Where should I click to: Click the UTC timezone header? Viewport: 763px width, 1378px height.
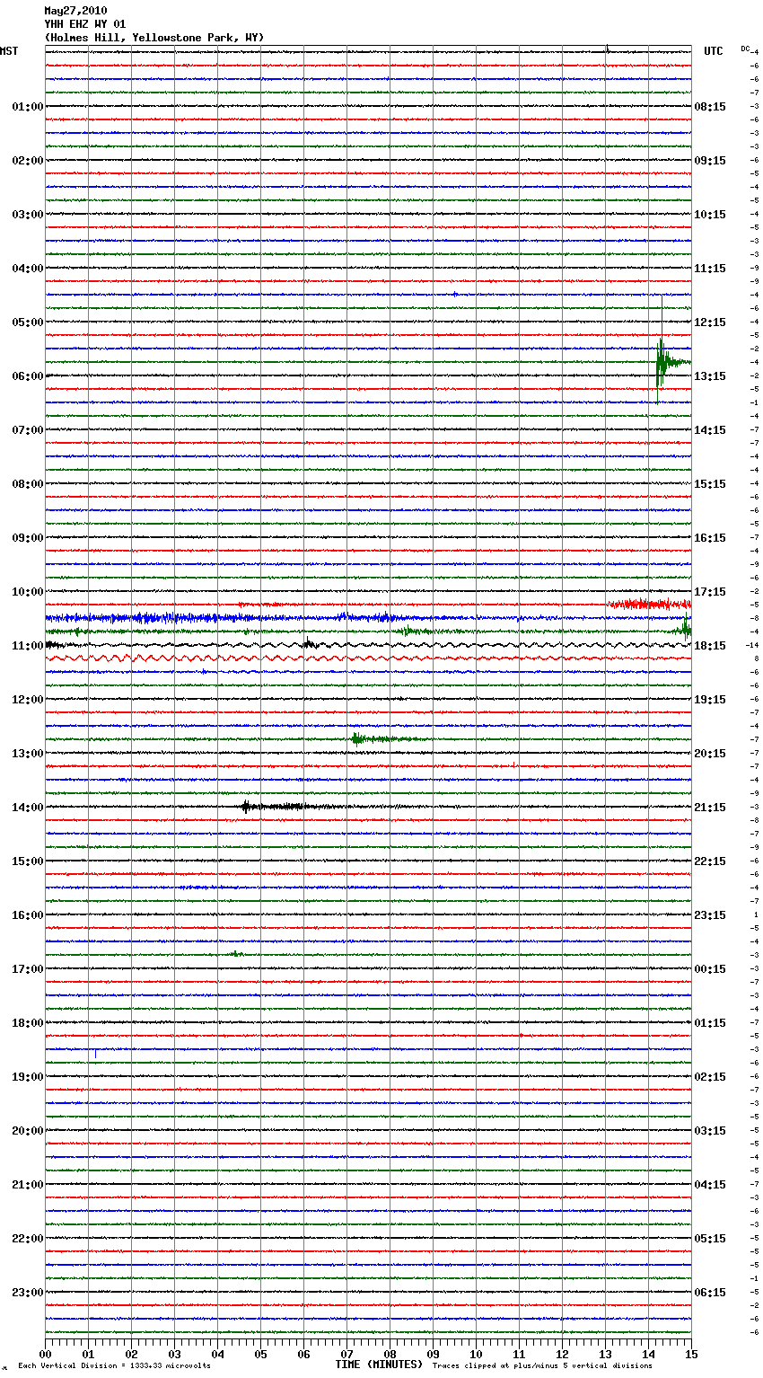coord(714,51)
